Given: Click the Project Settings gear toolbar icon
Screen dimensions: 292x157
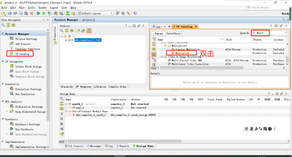Looking at the screenshot, I should click(56, 13).
